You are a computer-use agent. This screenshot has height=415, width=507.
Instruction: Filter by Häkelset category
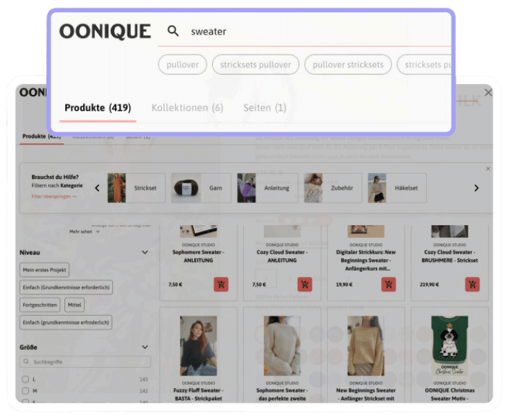[397, 188]
